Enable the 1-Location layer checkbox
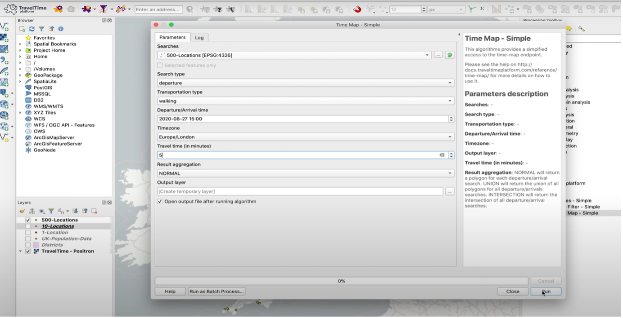This screenshot has width=623, height=318. (28, 233)
